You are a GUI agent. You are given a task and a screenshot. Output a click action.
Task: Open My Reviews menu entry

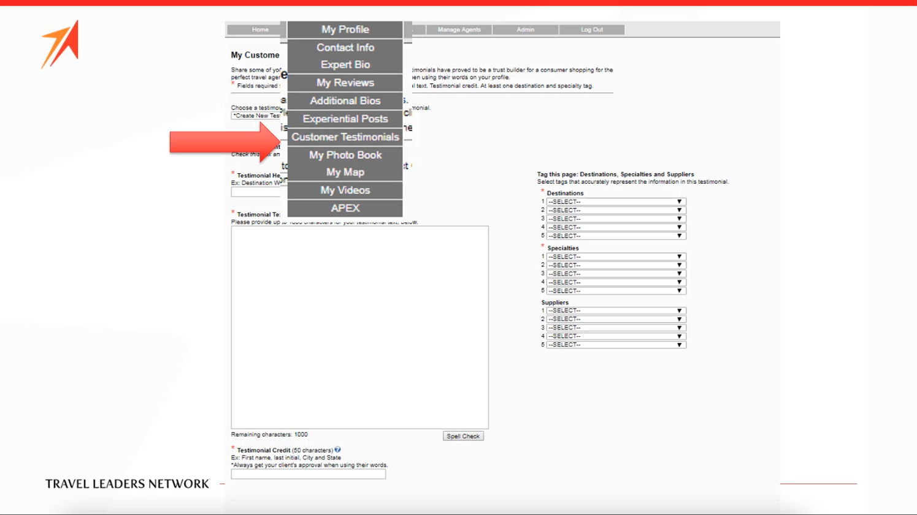[345, 83]
